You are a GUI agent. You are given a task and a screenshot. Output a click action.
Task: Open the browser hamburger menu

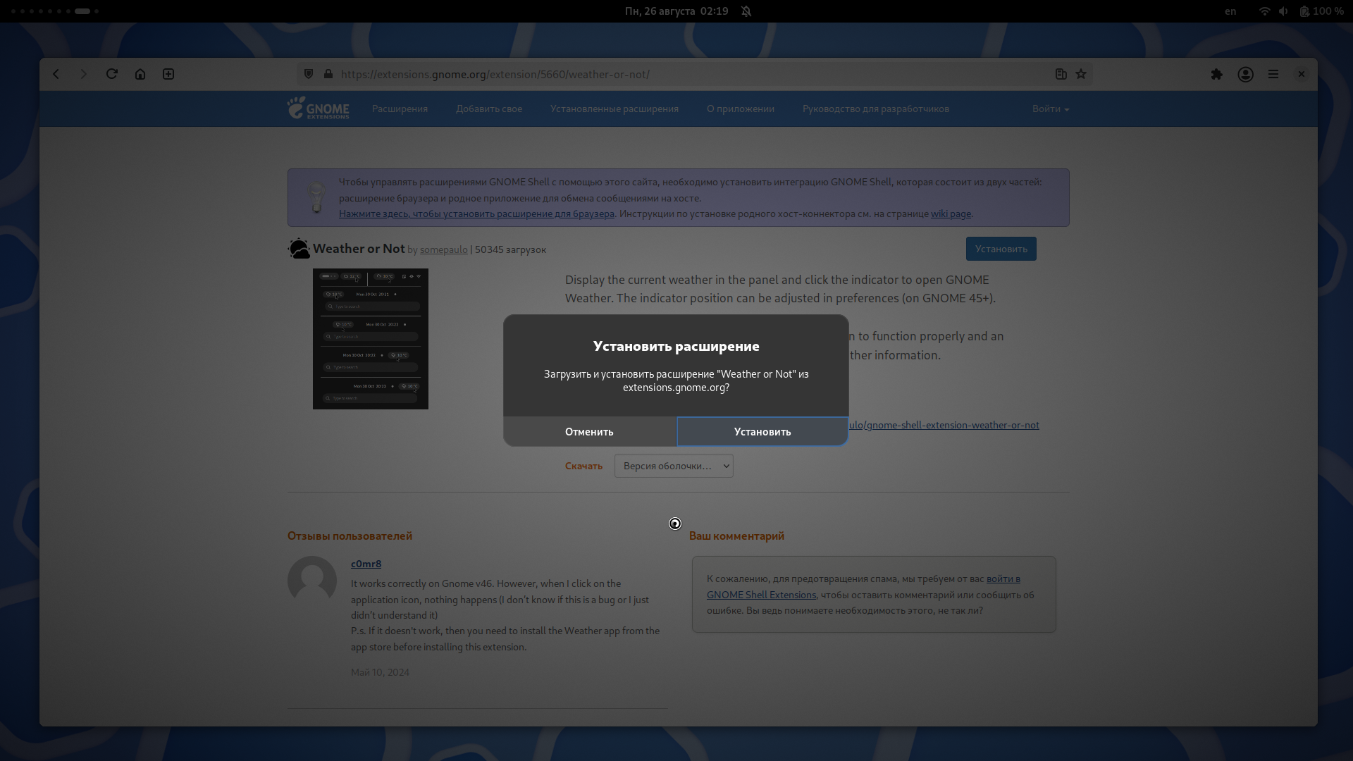[x=1273, y=74]
